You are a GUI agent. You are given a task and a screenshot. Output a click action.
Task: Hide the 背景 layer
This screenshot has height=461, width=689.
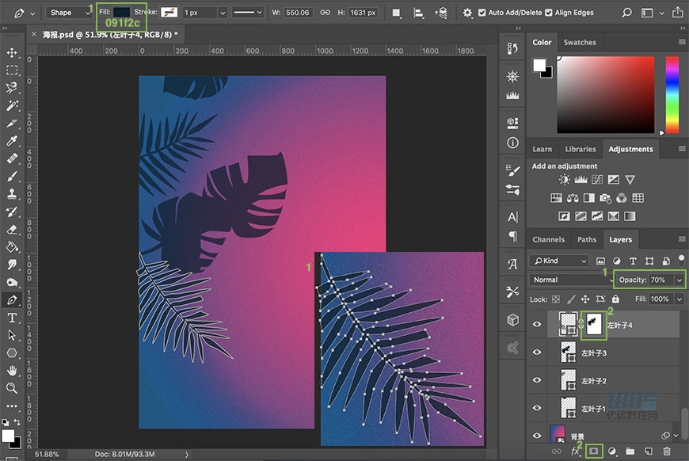pos(537,436)
